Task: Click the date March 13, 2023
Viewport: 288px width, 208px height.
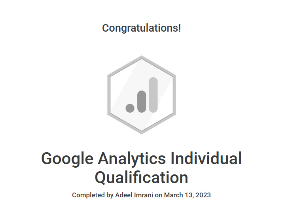Action: 188,195
